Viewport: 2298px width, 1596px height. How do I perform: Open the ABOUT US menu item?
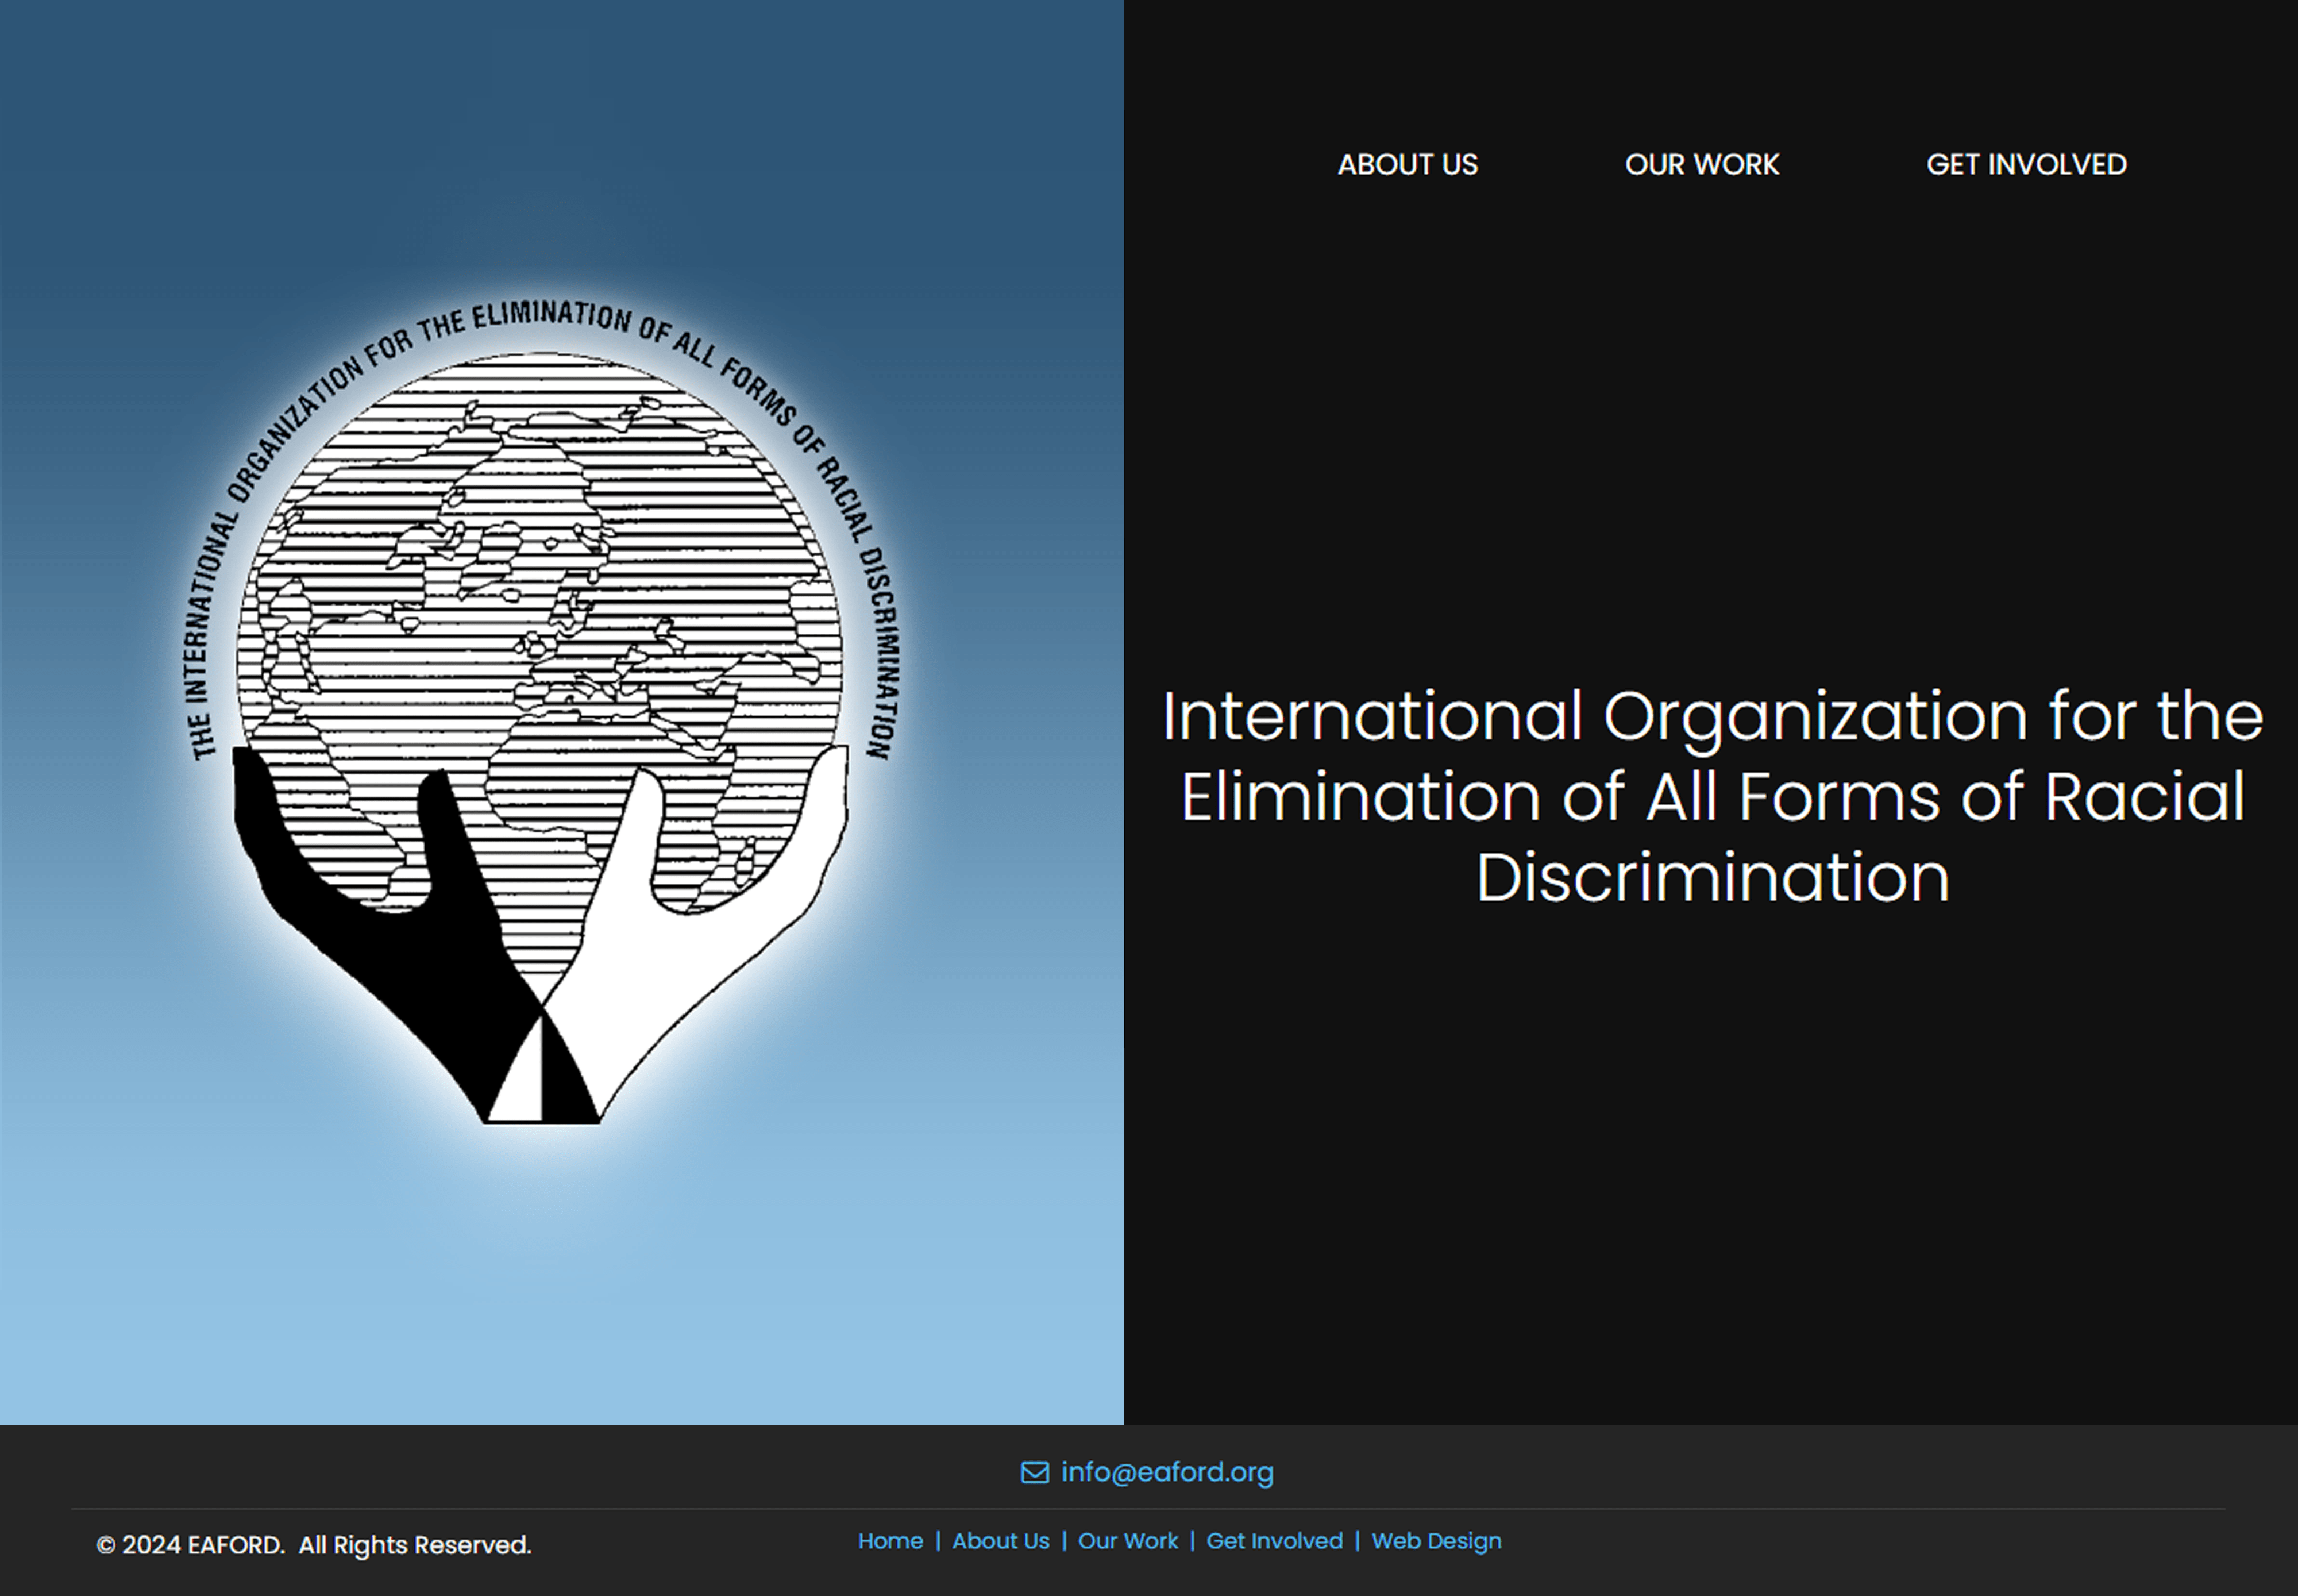coord(1407,164)
